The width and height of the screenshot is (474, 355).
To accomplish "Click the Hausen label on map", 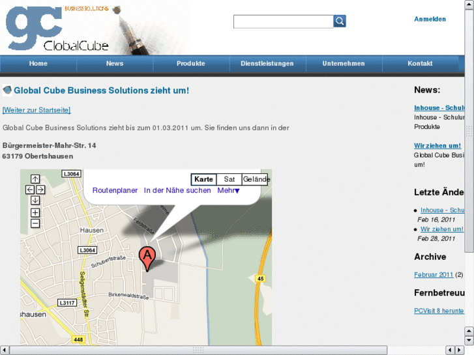I will tap(91, 230).
